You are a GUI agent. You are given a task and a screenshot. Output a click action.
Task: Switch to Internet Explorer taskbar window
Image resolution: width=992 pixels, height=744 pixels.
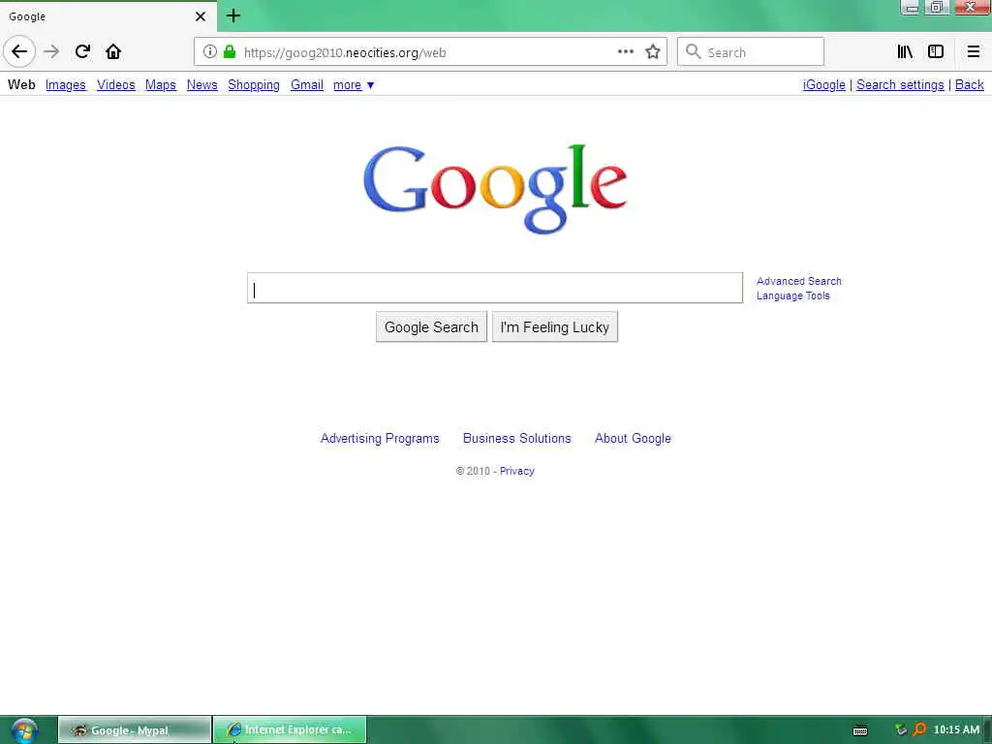(290, 730)
